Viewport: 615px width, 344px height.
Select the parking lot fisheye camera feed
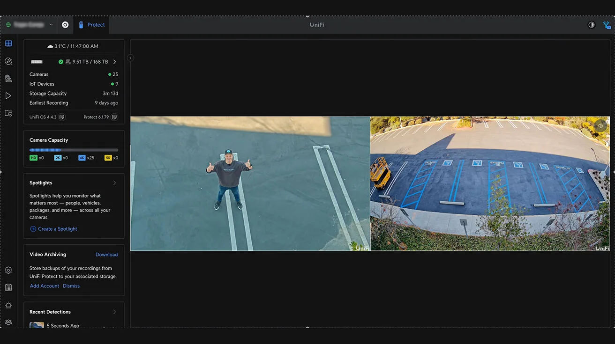[490, 183]
